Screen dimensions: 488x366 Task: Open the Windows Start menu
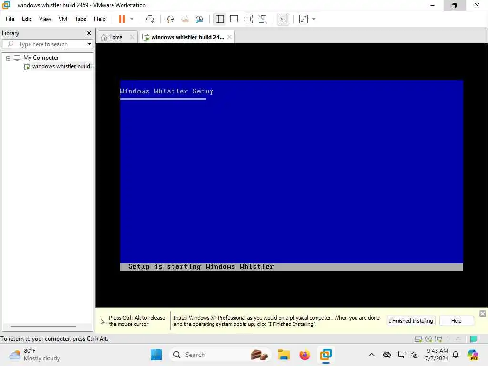pyautogui.click(x=156, y=355)
